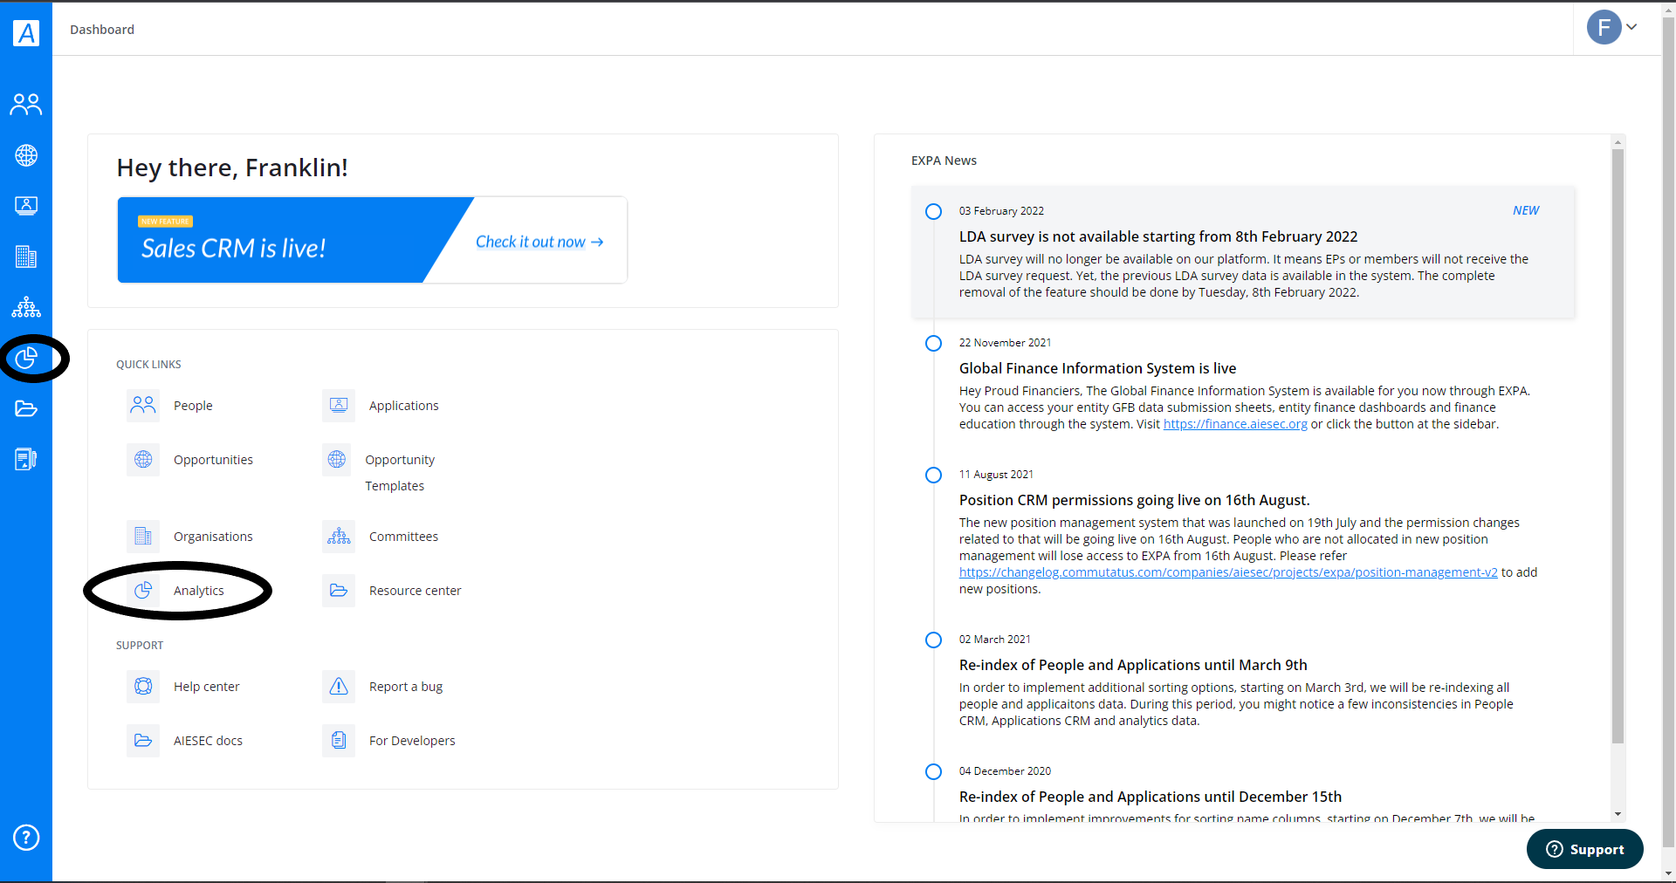The height and width of the screenshot is (883, 1676).
Task: Click the help question mark sidebar icon
Action: tap(26, 838)
